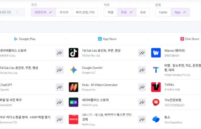The height and width of the screenshot is (129, 201).
Task: Click the 토스 app icon
Action: [x=156, y=119]
